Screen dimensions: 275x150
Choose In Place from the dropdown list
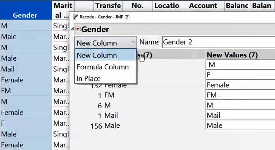pos(105,78)
